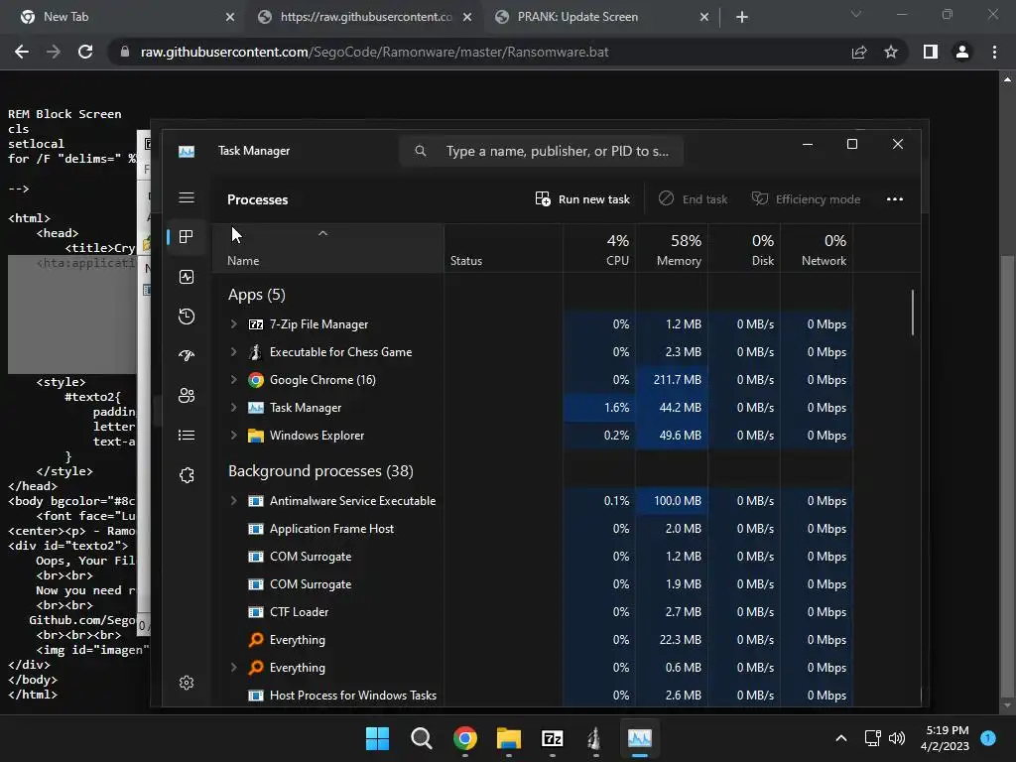This screenshot has width=1016, height=762.
Task: Open the Chess game taskbar icon
Action: click(x=595, y=738)
